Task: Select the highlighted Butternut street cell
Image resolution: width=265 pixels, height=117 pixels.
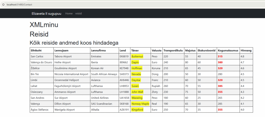Action: [x=137, y=56]
